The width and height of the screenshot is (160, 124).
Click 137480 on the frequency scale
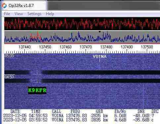tap(106, 47)
